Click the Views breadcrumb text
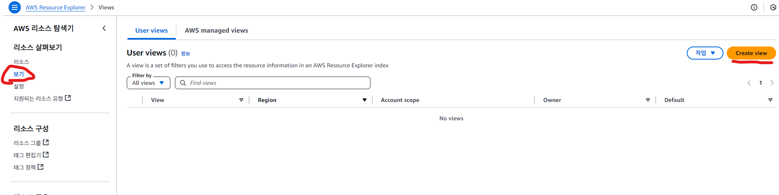 pos(106,7)
